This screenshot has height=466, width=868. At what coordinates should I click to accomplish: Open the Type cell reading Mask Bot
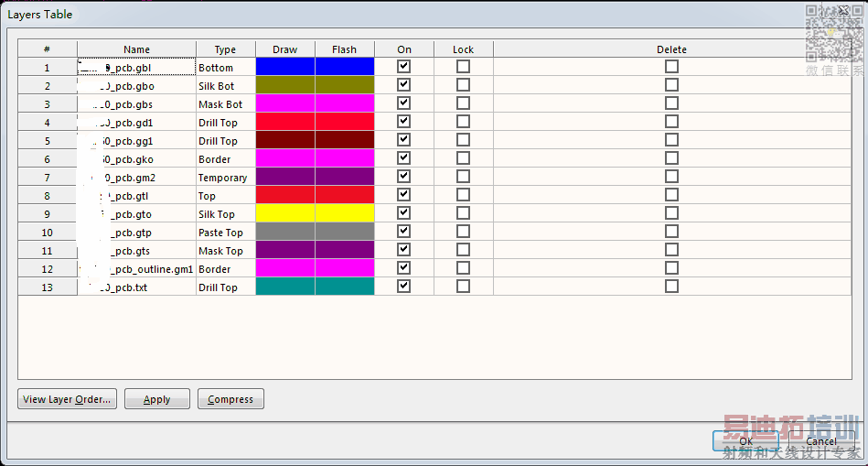pyautogui.click(x=226, y=104)
